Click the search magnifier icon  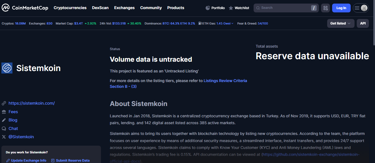(258, 8)
